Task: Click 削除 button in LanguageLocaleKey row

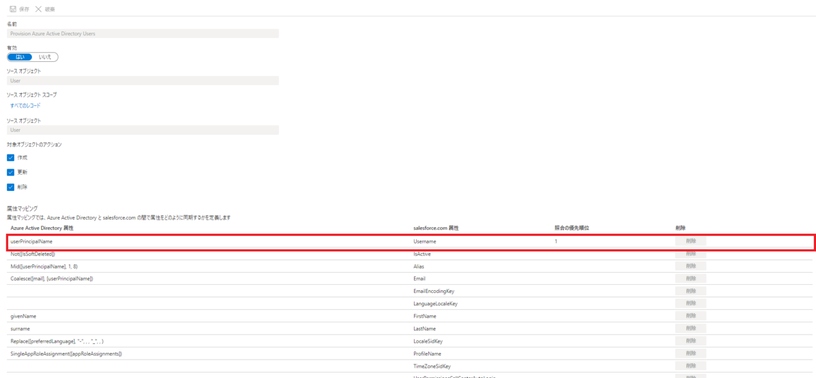Action: click(691, 303)
